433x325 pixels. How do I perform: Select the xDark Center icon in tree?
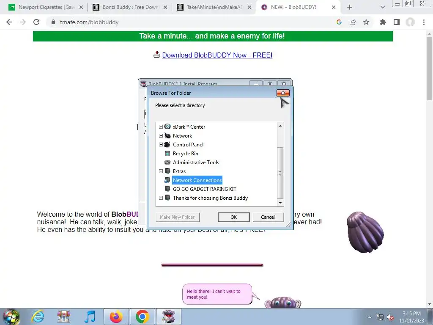click(x=167, y=127)
